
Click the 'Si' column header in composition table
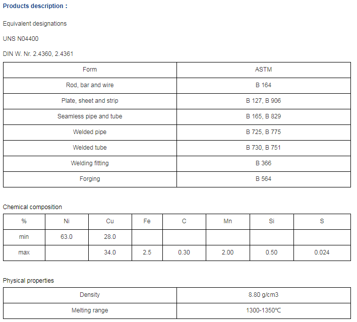272,221
